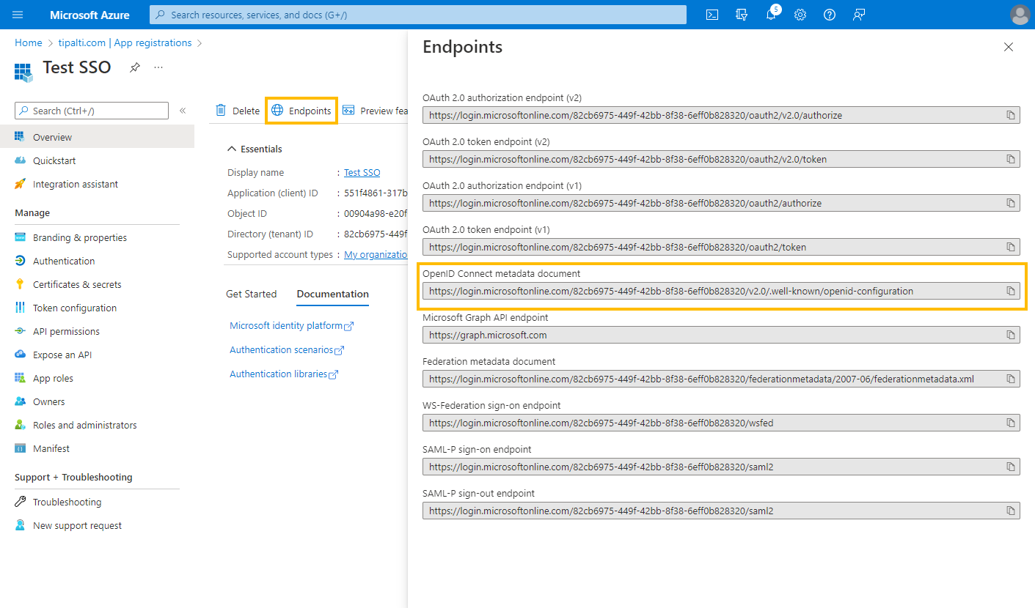
Task: Click the Azure search resources box
Action: [x=418, y=15]
